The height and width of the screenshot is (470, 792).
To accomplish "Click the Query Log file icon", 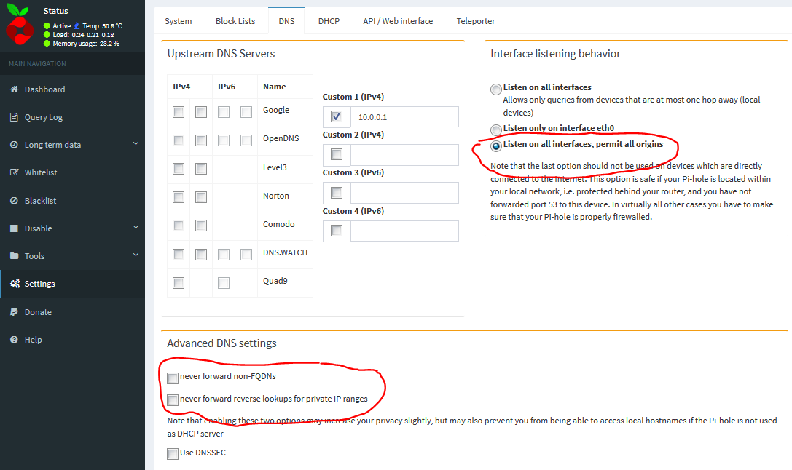I will point(14,117).
